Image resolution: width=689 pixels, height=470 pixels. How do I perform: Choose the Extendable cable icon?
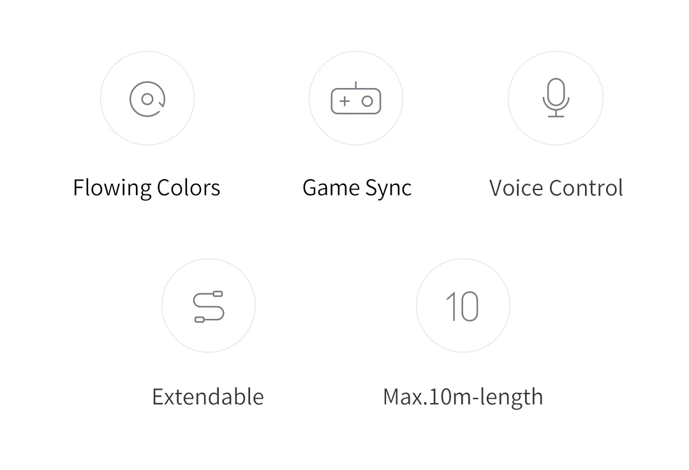point(209,306)
